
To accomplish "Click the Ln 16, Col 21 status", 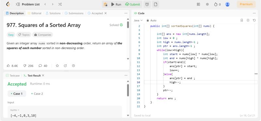I will click(x=247, y=115).
